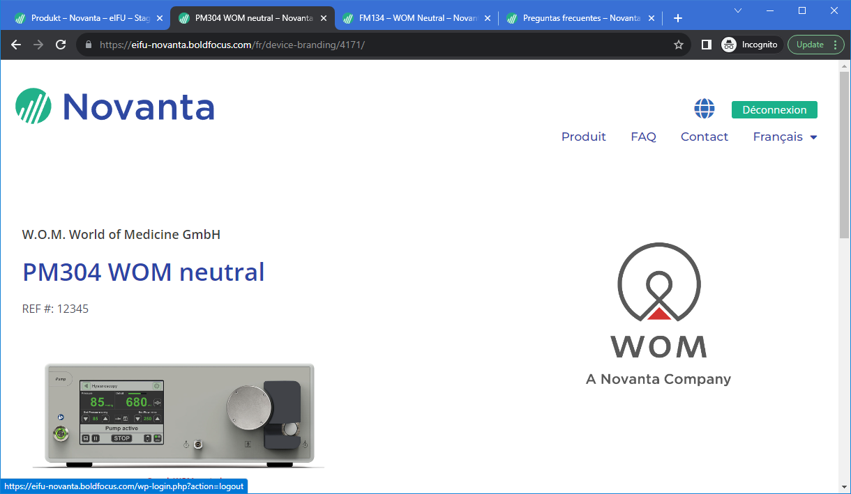The width and height of the screenshot is (851, 494).
Task: Click the PM304 pump device image
Action: (179, 415)
